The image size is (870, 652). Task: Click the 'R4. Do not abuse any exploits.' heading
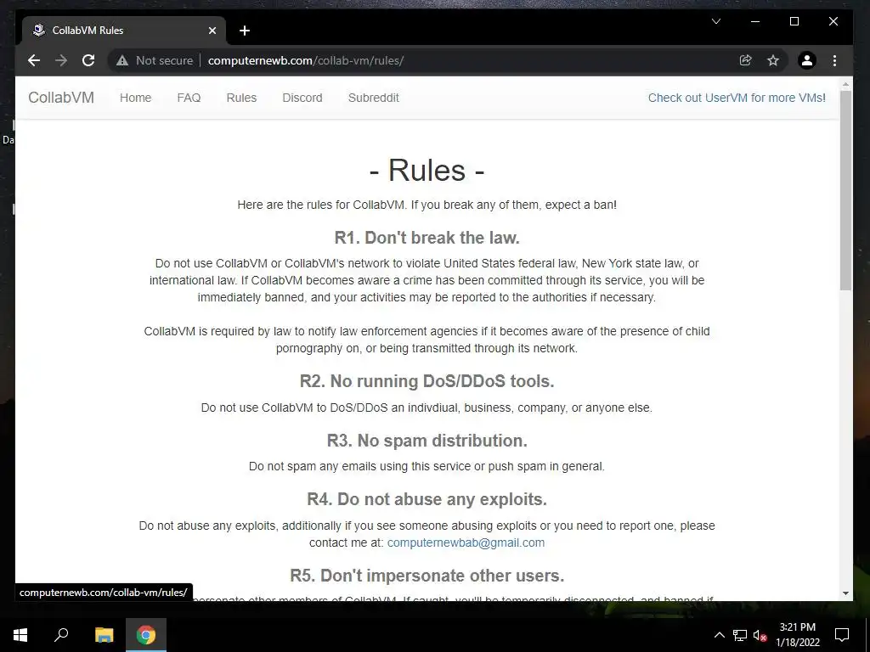[427, 499]
